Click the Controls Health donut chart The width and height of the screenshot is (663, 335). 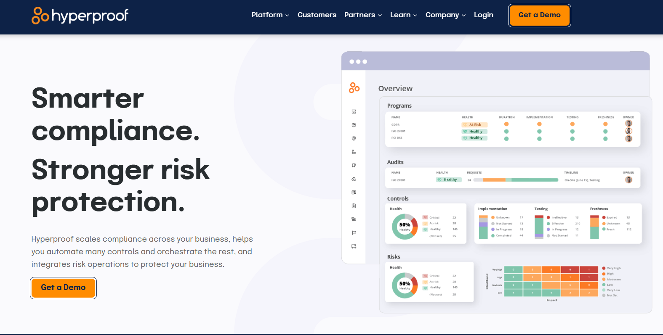[x=405, y=227]
